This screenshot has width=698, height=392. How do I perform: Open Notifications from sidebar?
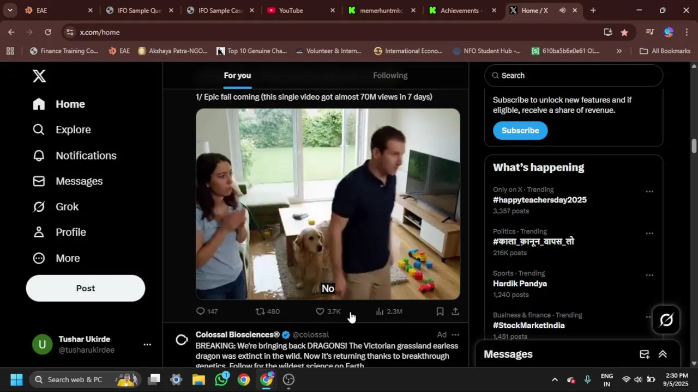(x=74, y=156)
